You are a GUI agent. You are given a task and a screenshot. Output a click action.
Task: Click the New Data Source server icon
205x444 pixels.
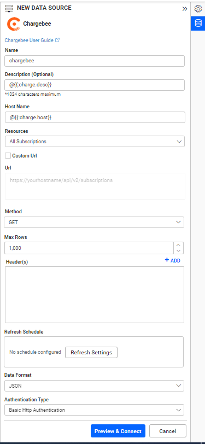(9, 9)
